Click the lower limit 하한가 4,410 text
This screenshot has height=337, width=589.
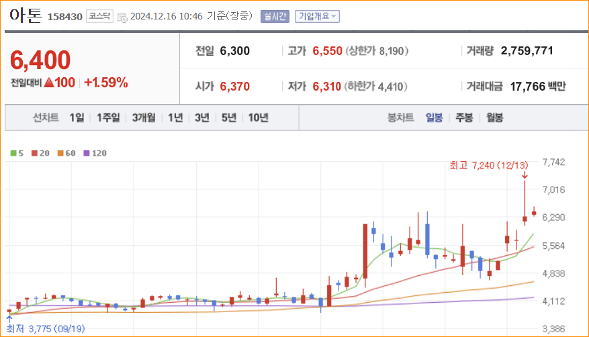376,87
